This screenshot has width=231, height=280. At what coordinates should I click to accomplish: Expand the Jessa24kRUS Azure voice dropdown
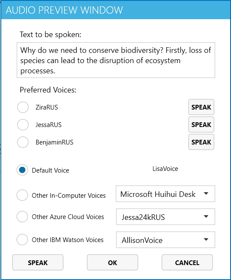click(166, 216)
